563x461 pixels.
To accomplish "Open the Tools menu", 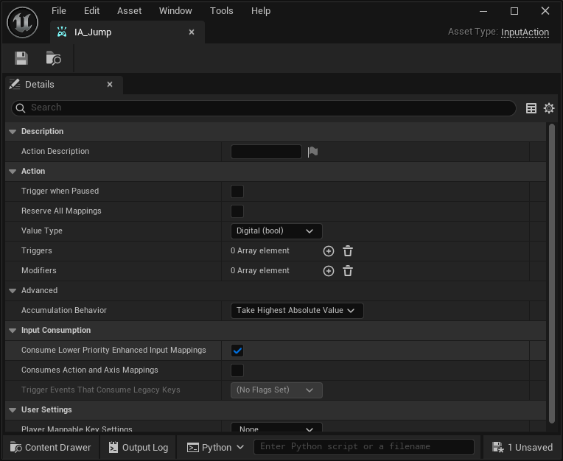I will [221, 11].
